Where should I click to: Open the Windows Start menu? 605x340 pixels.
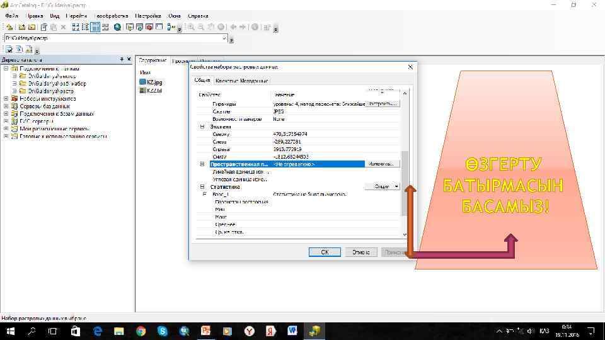point(11,331)
